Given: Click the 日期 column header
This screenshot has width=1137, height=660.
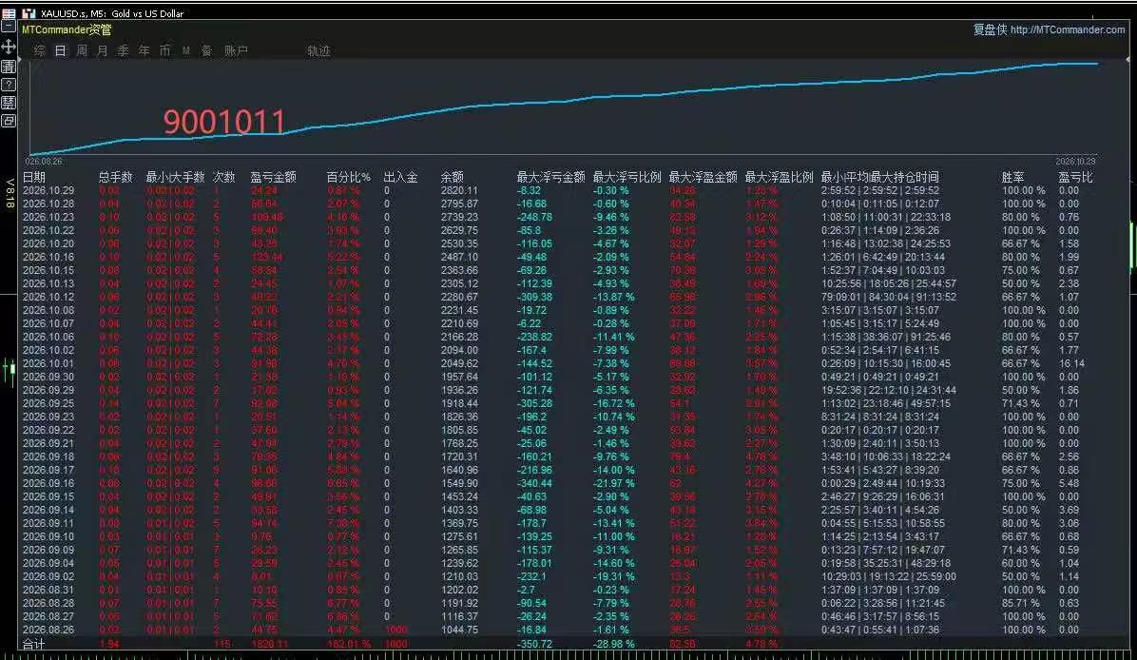Looking at the screenshot, I should point(34,177).
